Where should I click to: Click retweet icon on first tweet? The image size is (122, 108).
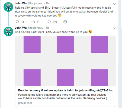tap(33, 22)
